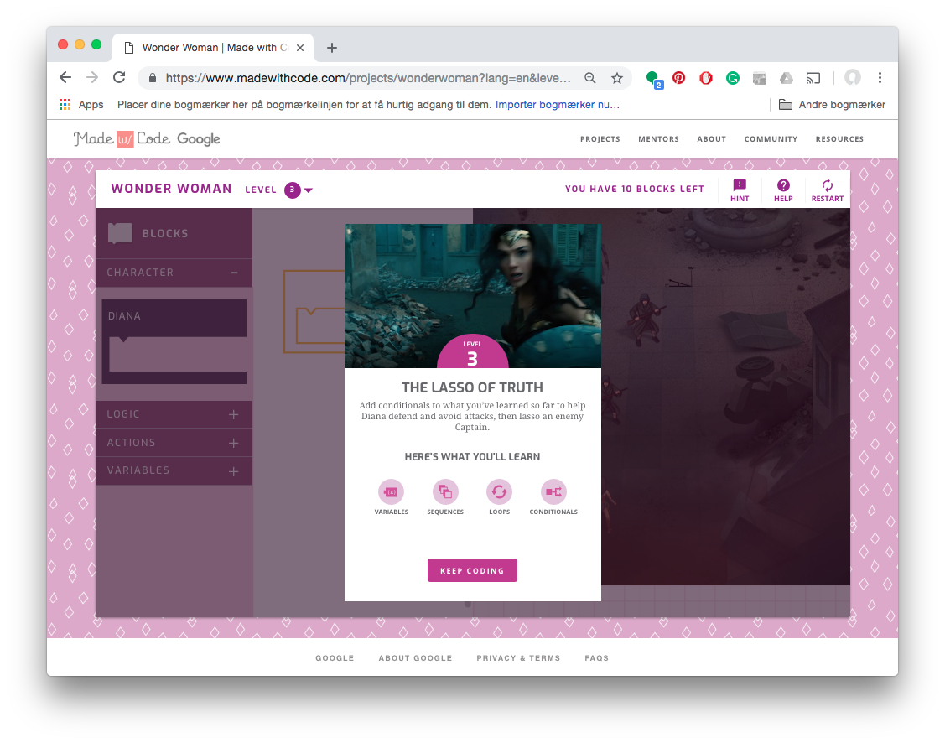Open the Mentors menu
The image size is (945, 743).
pos(658,139)
